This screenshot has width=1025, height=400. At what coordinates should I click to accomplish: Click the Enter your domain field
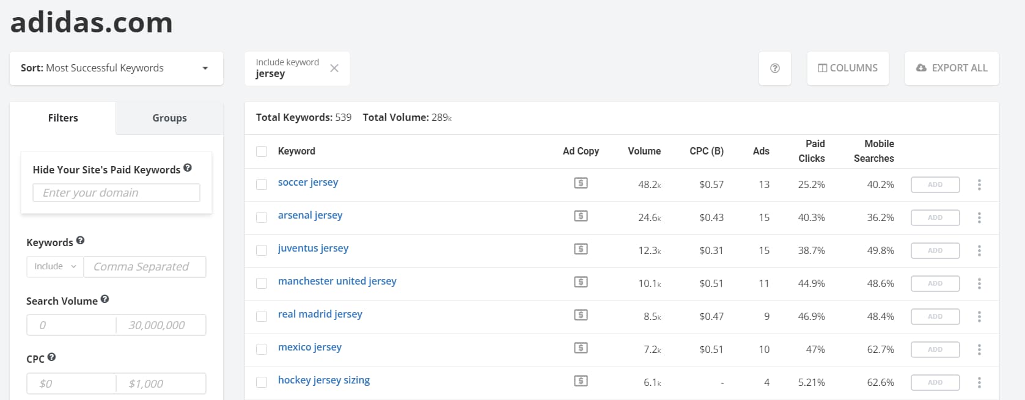point(116,193)
